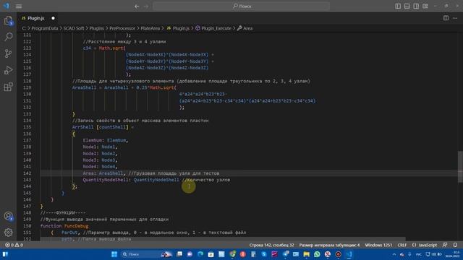Click the QuantityNodeShell key on line 143
The width and height of the screenshot is (463, 260).
coord(106,180)
